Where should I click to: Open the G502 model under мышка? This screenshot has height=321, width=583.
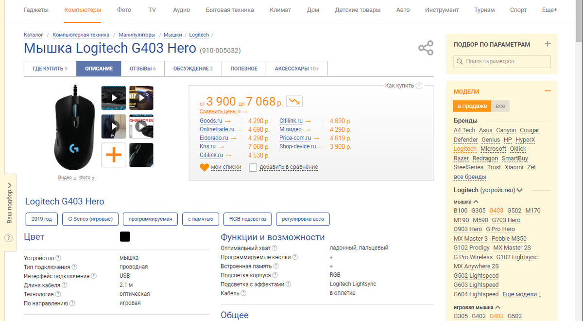pyautogui.click(x=514, y=211)
